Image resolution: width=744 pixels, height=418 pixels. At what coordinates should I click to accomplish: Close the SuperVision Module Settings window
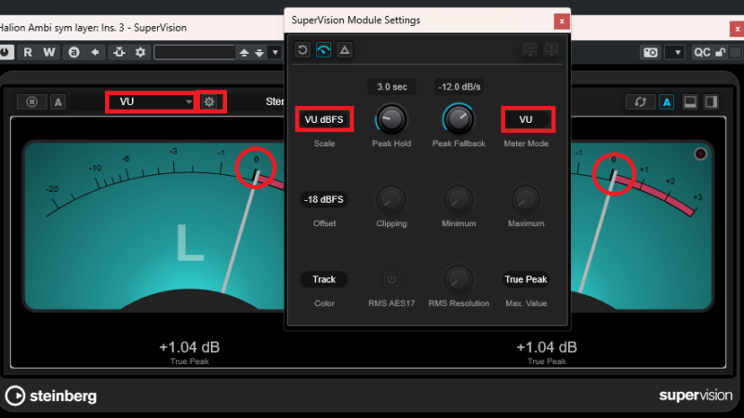[x=562, y=20]
